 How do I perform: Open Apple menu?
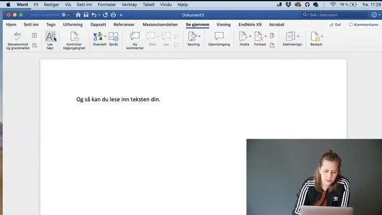8,4
